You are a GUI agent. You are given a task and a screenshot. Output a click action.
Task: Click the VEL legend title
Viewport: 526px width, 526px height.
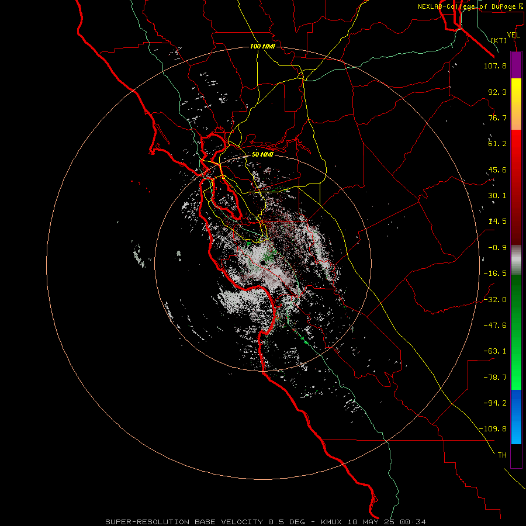coord(513,35)
